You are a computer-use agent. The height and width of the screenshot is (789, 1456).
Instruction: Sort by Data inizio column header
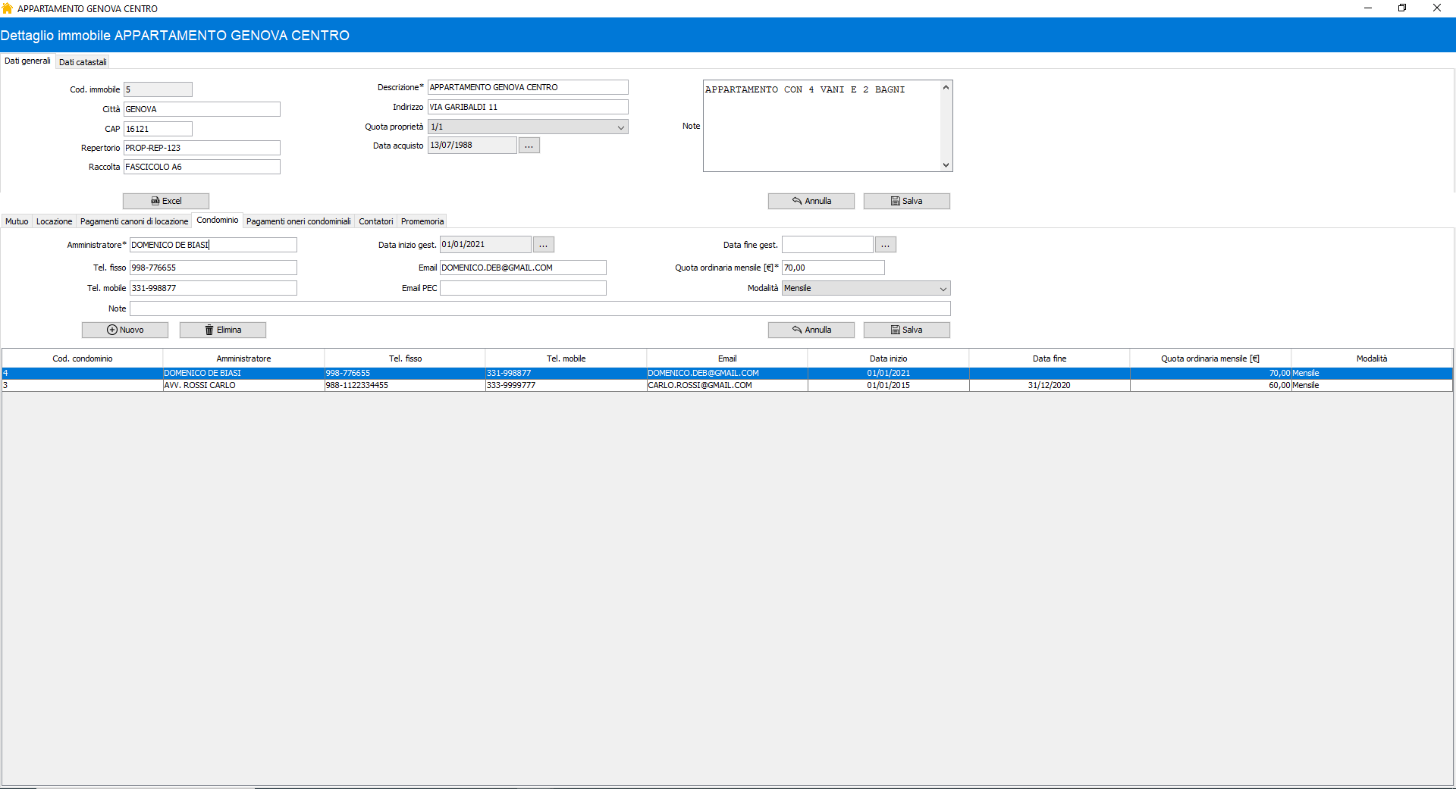pos(888,358)
